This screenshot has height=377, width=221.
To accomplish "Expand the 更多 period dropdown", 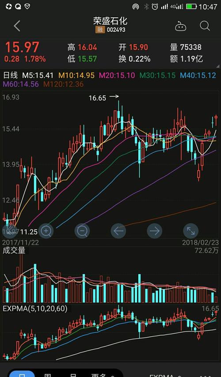I will pyautogui.click(x=102, y=375).
